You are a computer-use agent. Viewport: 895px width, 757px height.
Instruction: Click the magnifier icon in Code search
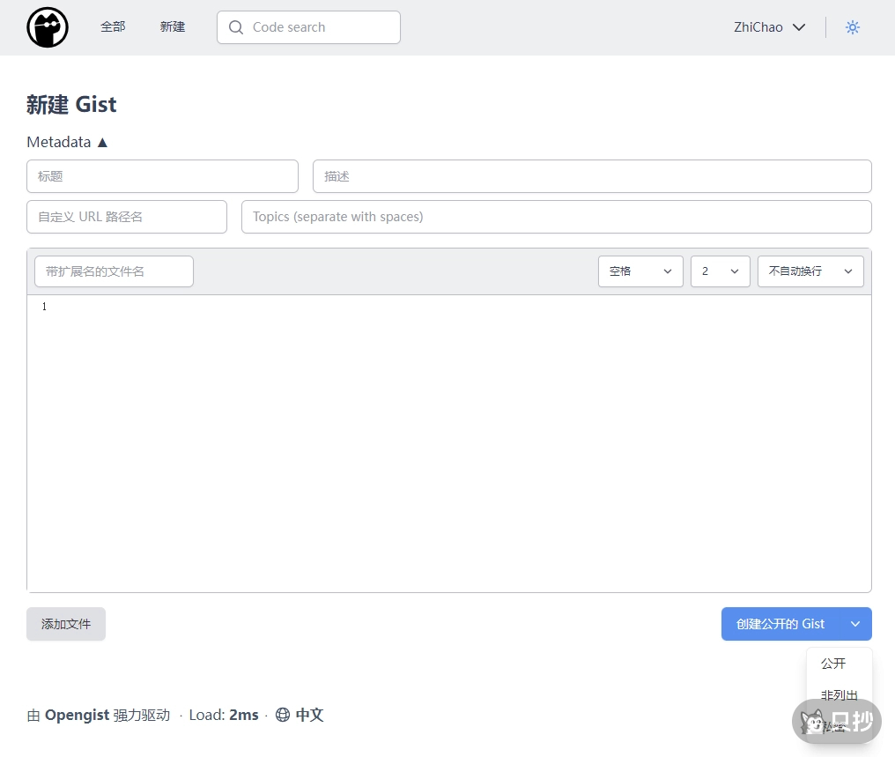coord(235,27)
